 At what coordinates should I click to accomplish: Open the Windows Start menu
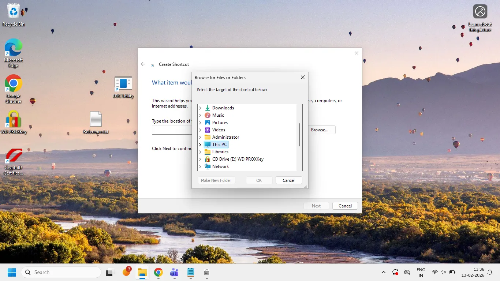click(x=12, y=272)
